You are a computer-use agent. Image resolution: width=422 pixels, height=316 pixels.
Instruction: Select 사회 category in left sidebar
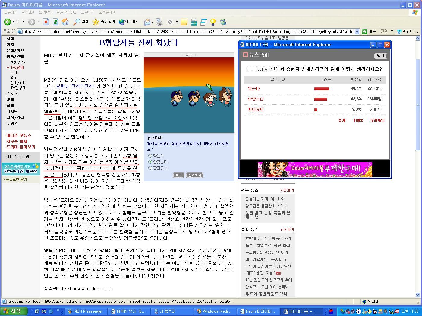[x=10, y=38]
